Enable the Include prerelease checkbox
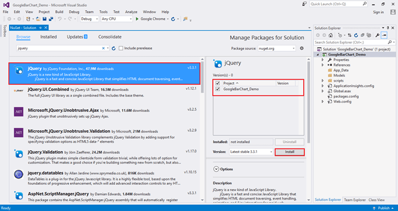This screenshot has width=398, height=211. click(121, 48)
